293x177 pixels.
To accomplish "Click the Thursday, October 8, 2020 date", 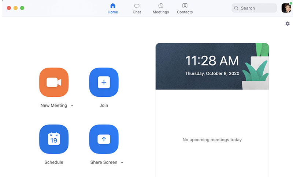I will tap(212, 73).
